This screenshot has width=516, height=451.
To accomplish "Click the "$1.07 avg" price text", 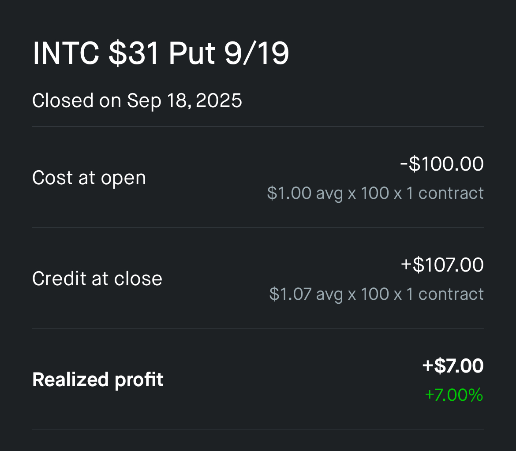I will (306, 294).
